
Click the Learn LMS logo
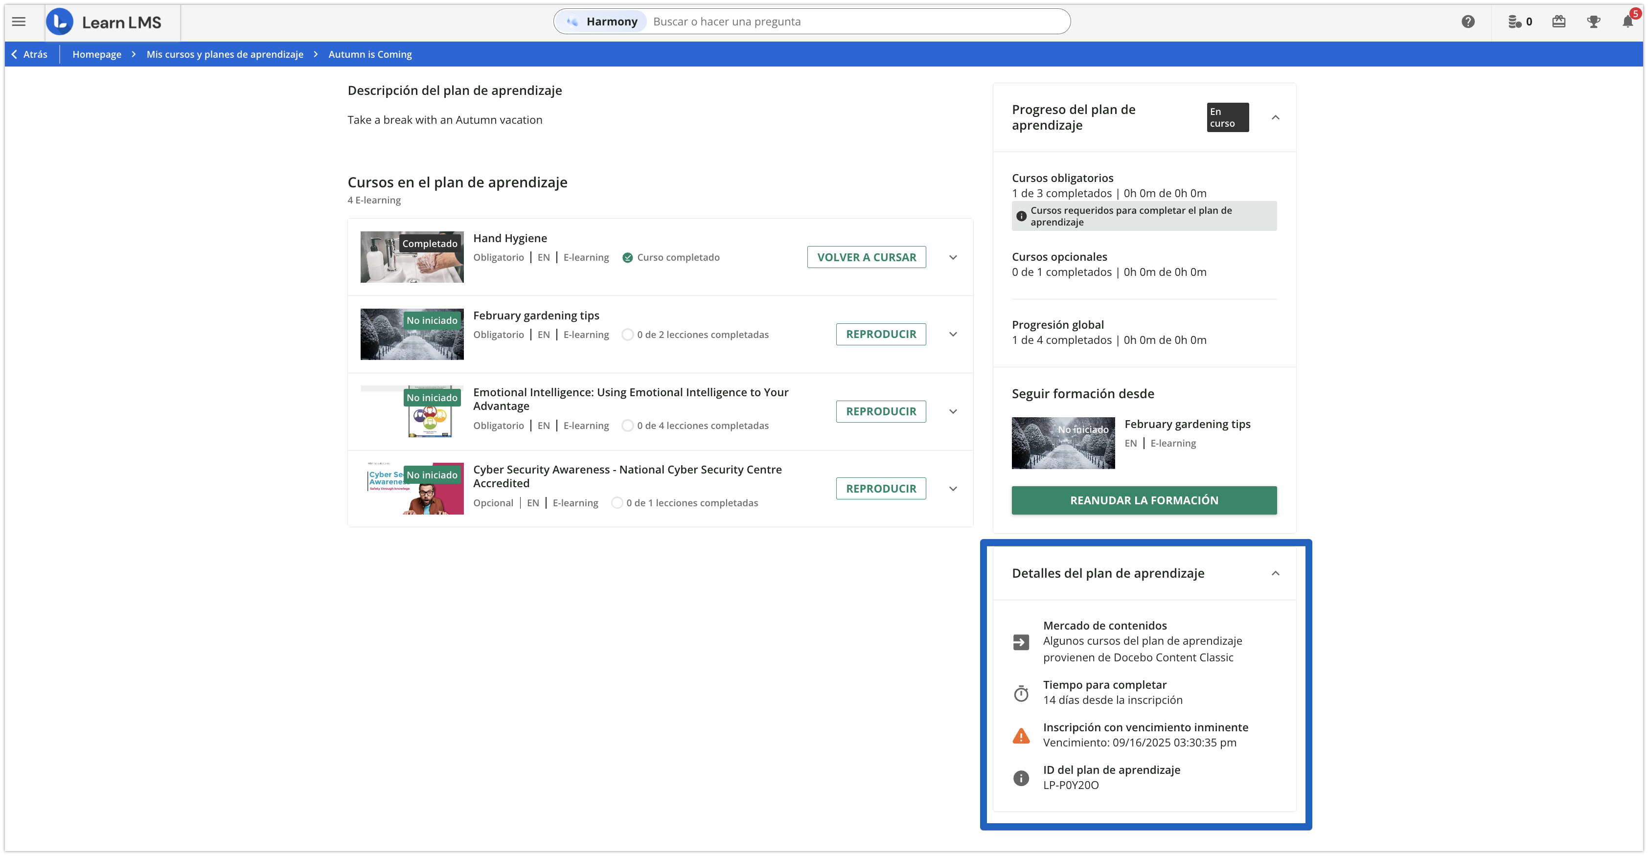coord(60,22)
